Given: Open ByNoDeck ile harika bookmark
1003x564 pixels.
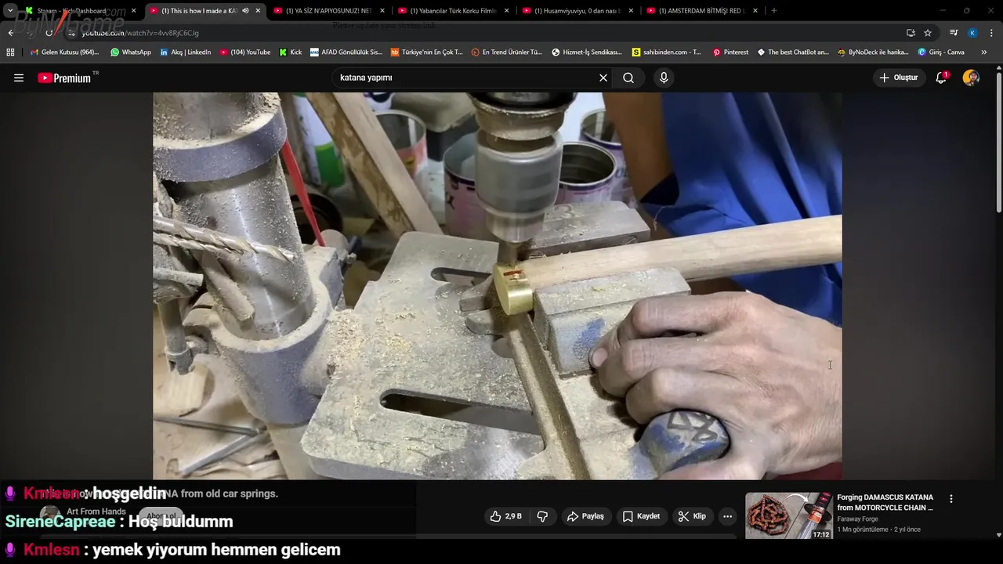Looking at the screenshot, I should pyautogui.click(x=873, y=52).
